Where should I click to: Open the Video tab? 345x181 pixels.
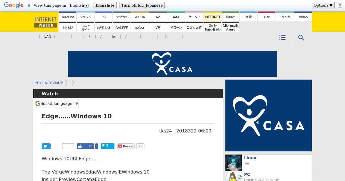click(x=303, y=17)
